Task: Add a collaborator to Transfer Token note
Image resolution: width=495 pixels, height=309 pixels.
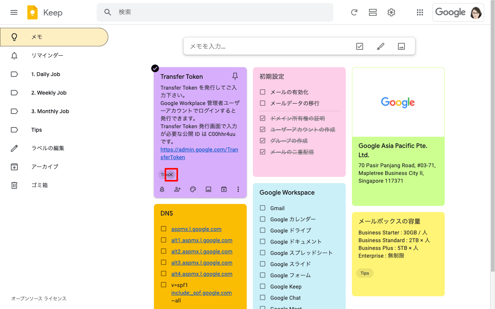Action: point(178,189)
